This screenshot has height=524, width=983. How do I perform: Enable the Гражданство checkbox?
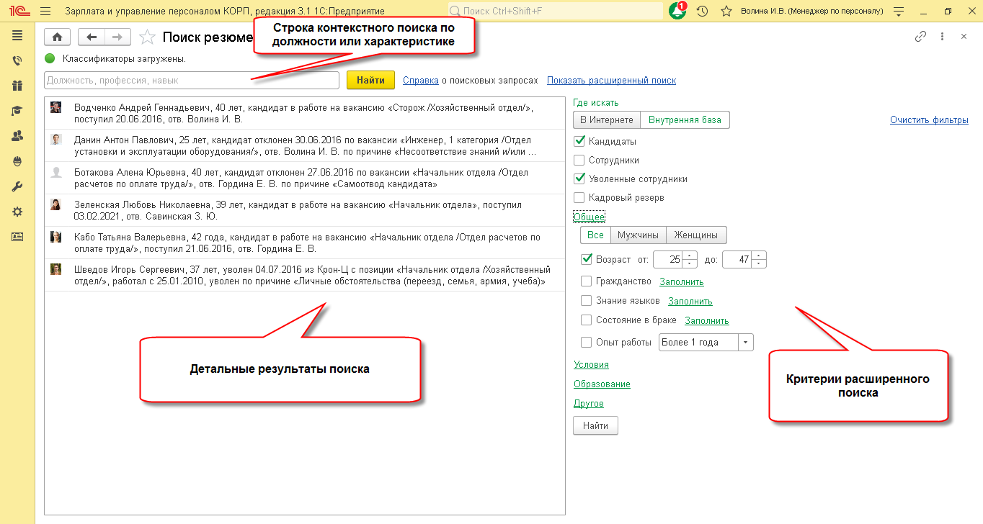click(x=586, y=281)
